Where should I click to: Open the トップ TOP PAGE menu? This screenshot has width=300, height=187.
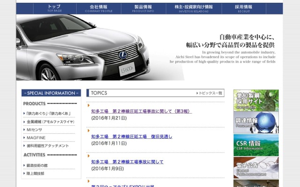[54, 8]
